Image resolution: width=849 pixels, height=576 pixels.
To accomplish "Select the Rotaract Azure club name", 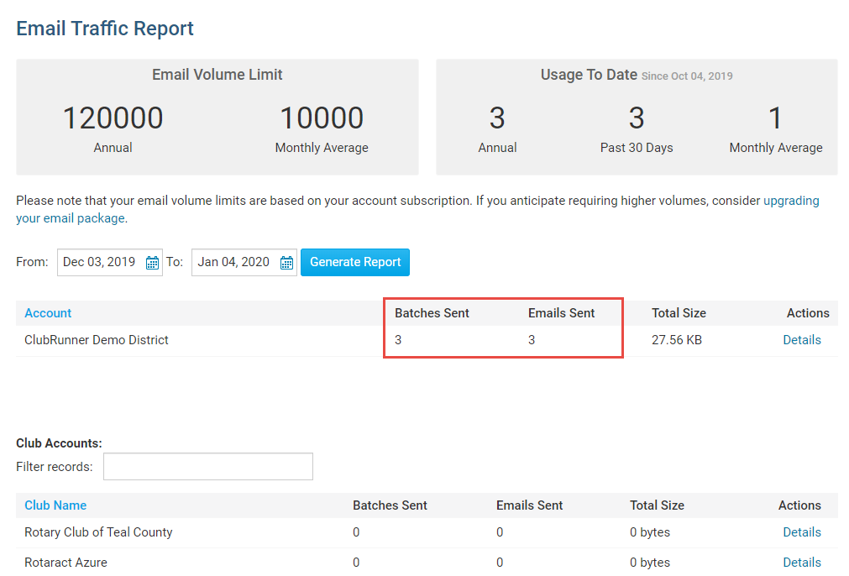I will 66,563.
